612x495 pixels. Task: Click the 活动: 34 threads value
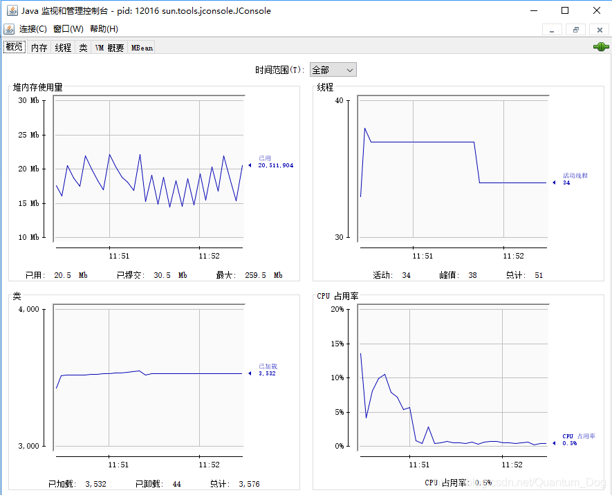(391, 275)
